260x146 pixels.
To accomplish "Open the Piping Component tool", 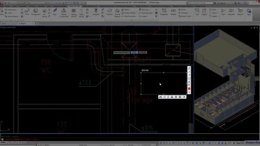I will (64, 13).
